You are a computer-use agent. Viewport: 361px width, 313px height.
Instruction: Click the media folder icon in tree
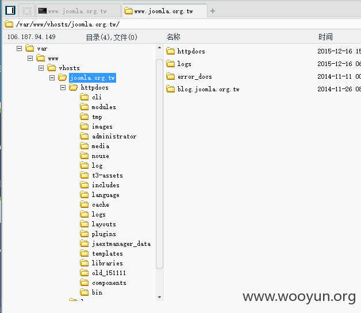coord(85,146)
